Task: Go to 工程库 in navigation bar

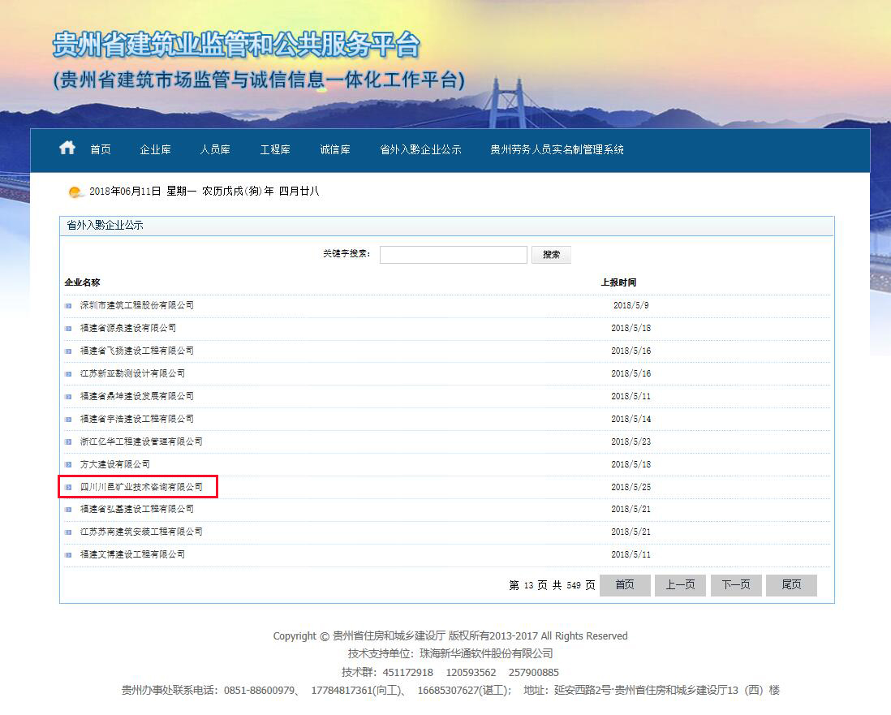Action: point(275,150)
